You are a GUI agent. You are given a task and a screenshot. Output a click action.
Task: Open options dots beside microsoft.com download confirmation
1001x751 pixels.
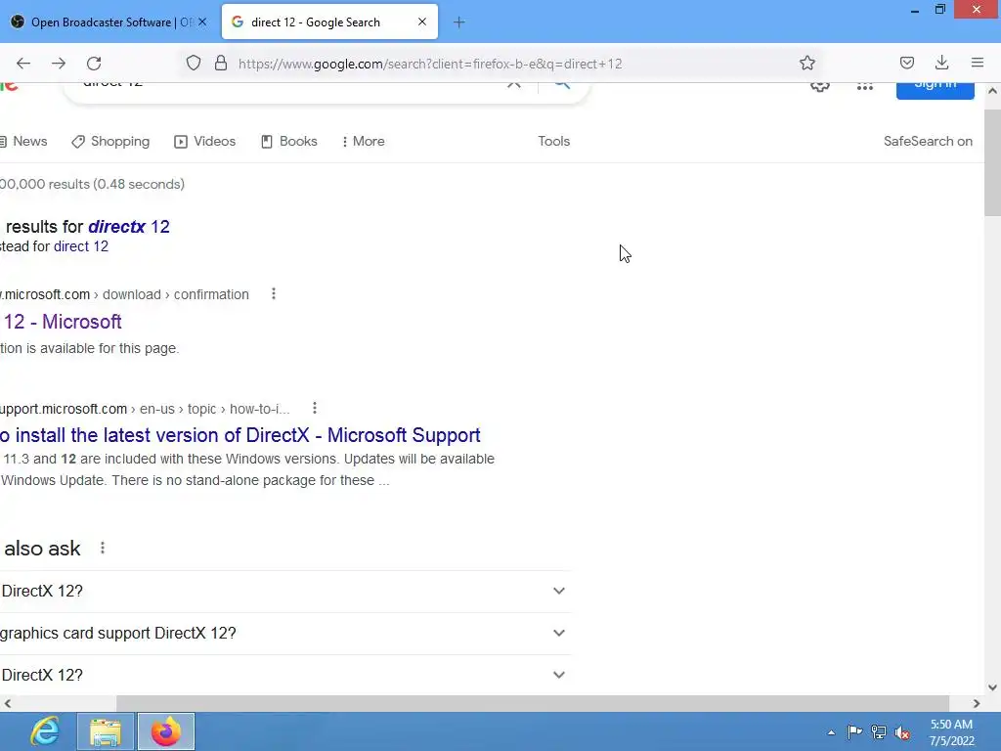(x=274, y=293)
